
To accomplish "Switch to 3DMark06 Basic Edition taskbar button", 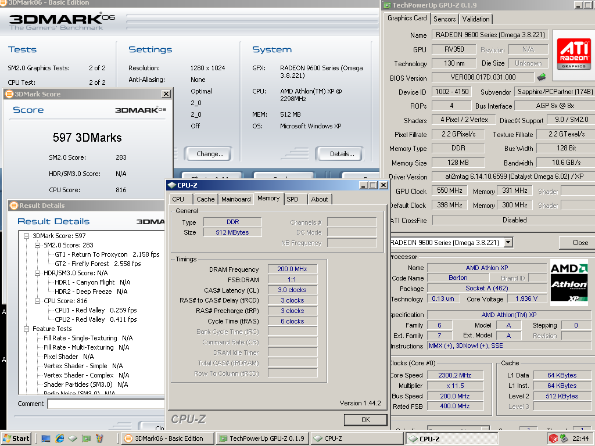I will tap(168, 438).
